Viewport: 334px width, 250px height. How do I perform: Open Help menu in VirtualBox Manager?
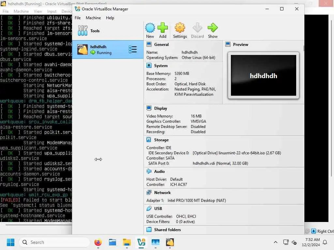[x=110, y=18]
